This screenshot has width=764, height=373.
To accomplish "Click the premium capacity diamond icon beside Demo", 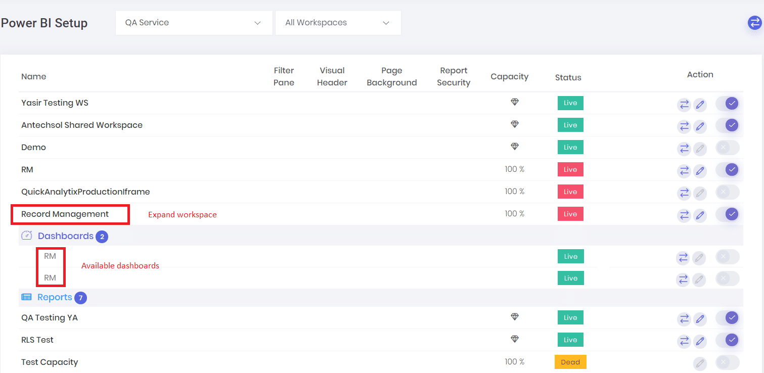I will 514,146.
